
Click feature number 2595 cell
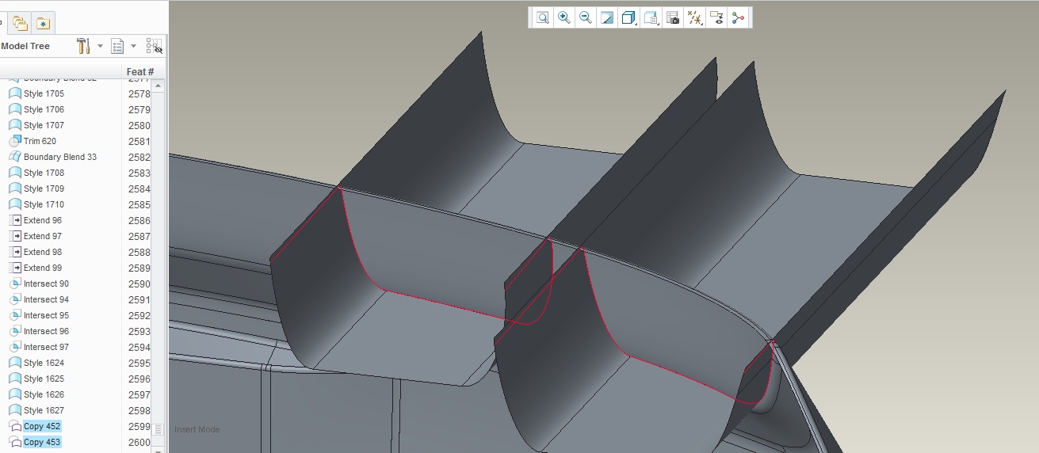tap(139, 363)
